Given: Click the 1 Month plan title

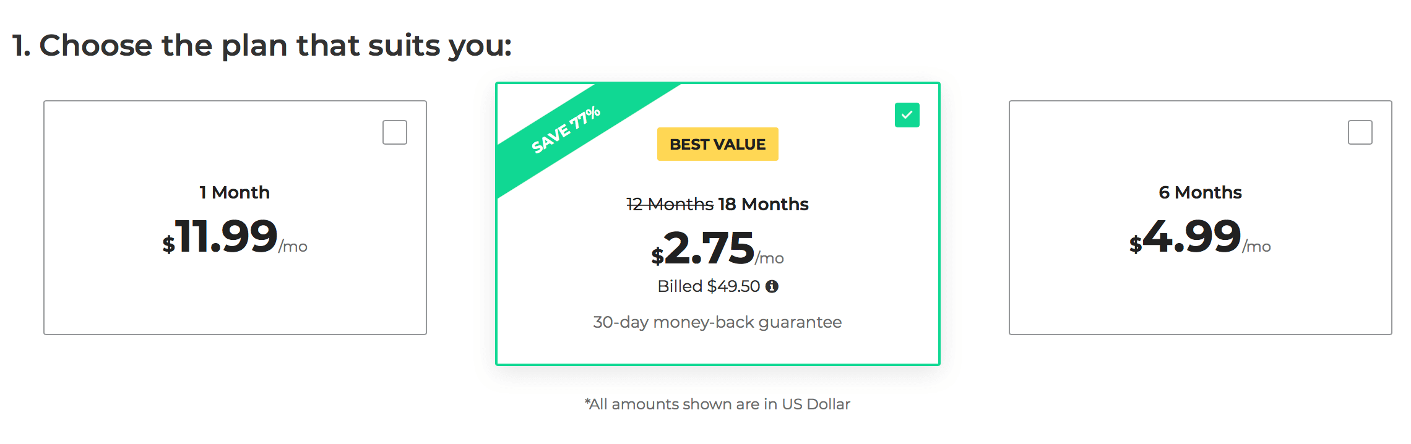Looking at the screenshot, I should pyautogui.click(x=235, y=192).
